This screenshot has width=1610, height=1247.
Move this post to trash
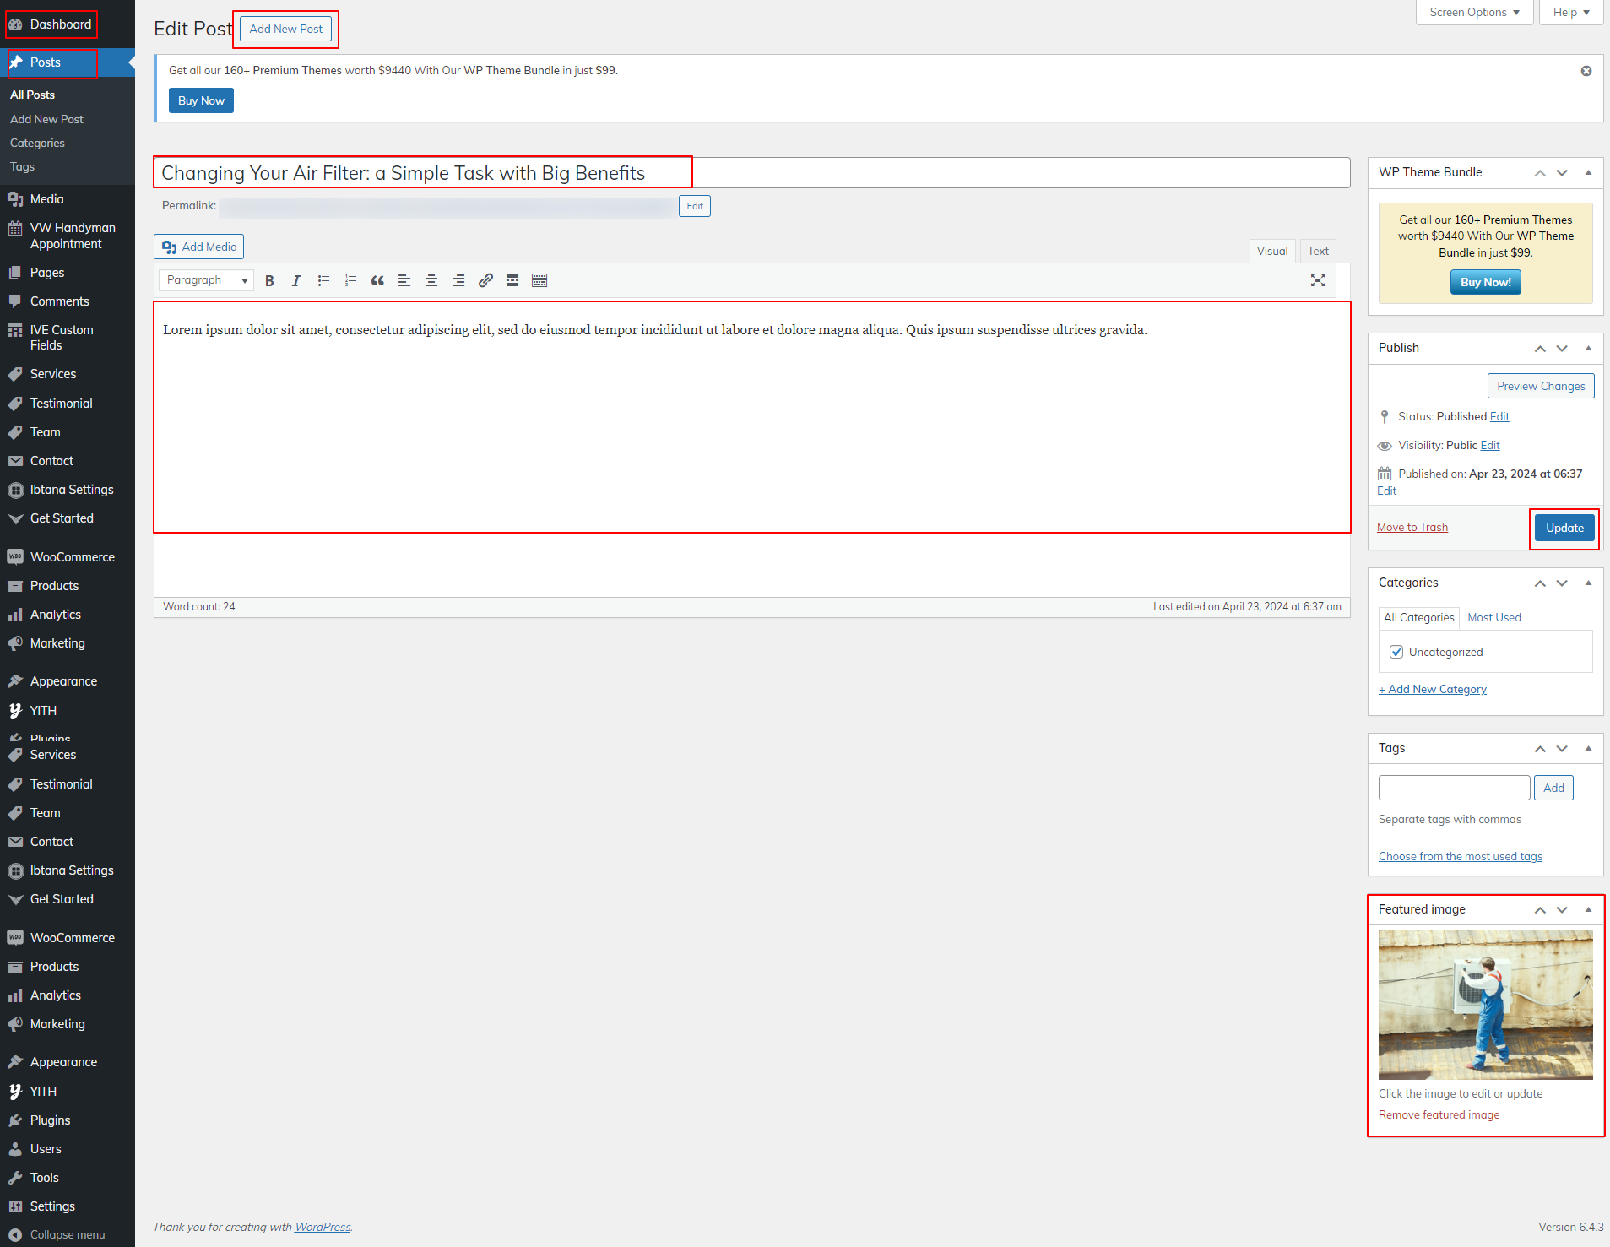click(x=1412, y=528)
